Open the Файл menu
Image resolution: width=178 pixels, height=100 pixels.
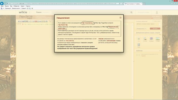[x=2, y=6]
